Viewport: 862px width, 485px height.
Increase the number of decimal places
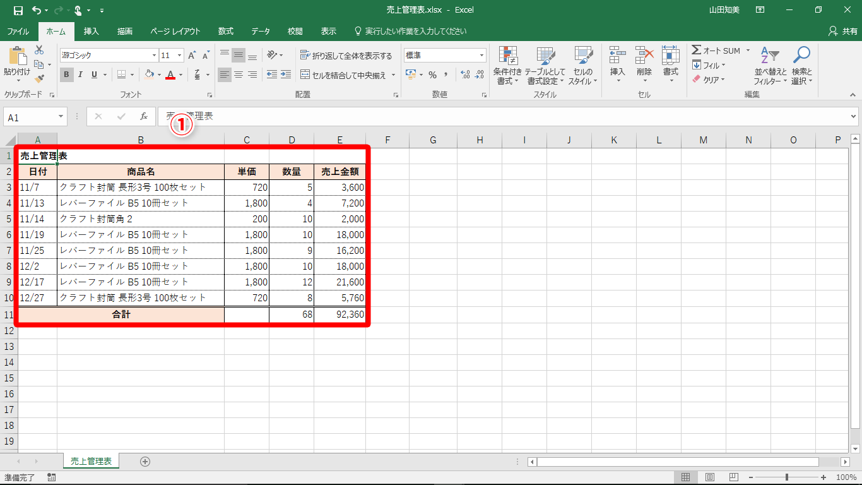[x=466, y=75]
